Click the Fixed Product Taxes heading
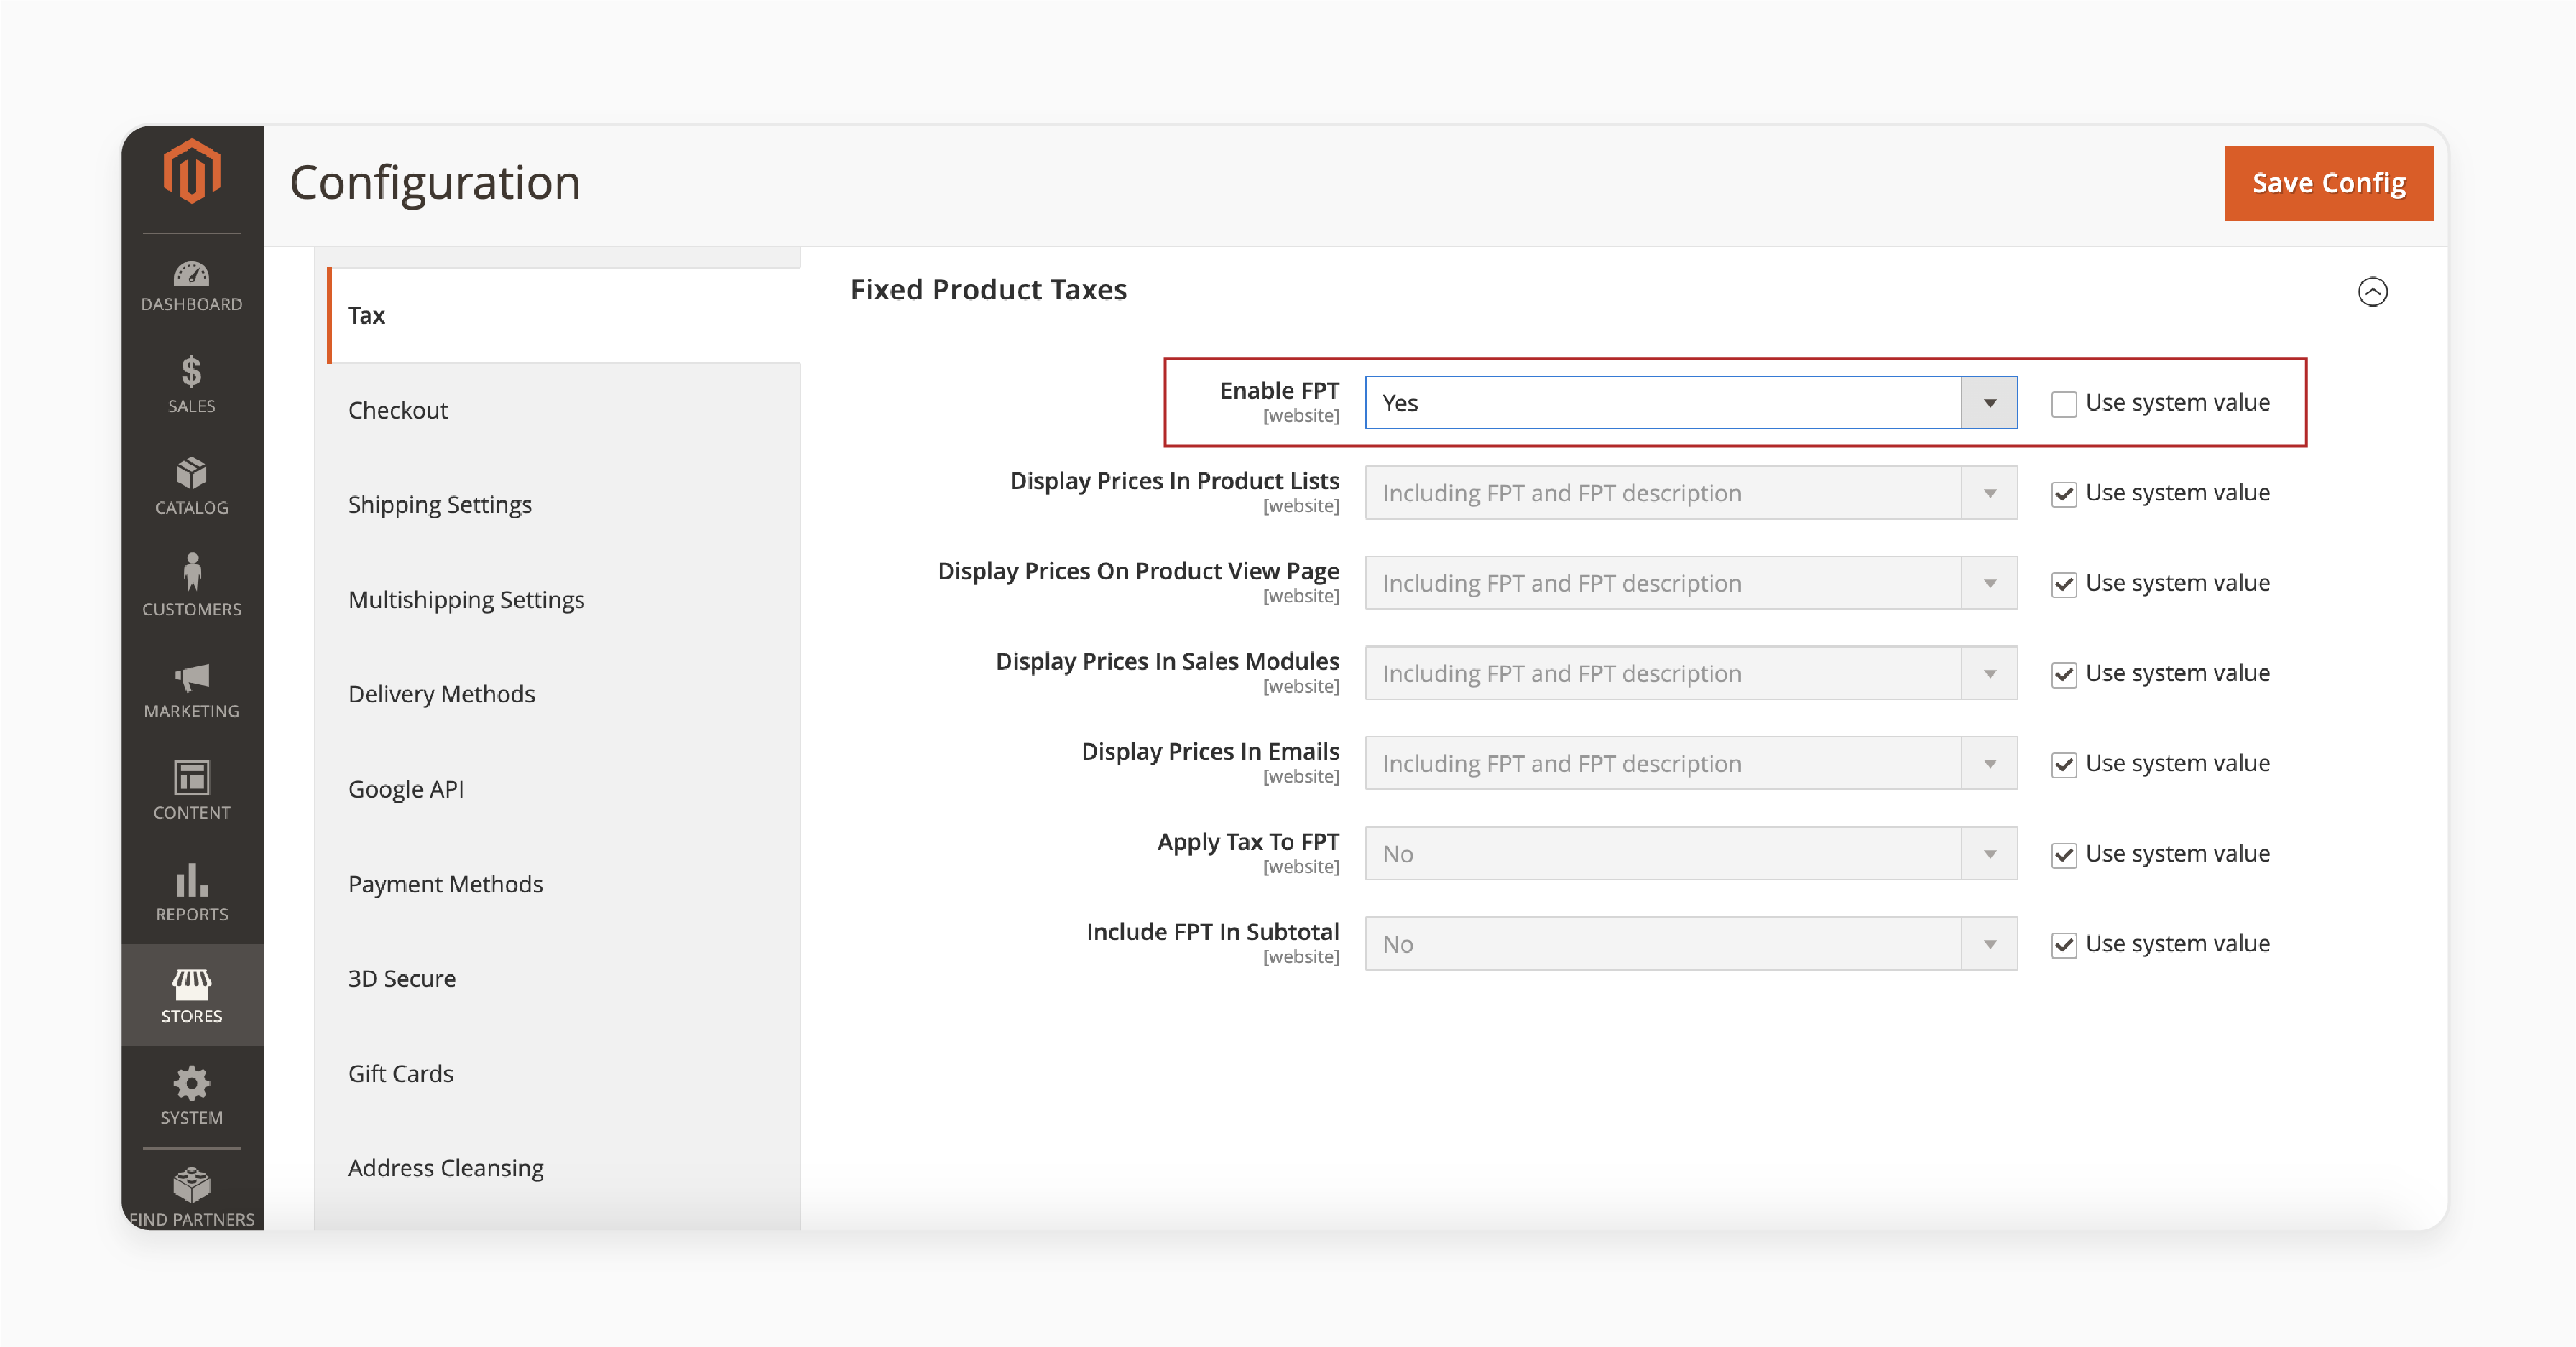Screen dimensions: 2576x1347 coord(988,290)
